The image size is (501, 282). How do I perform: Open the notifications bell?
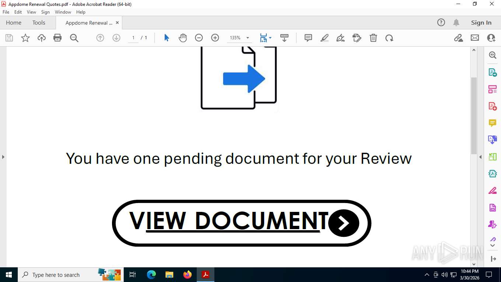[x=456, y=22]
